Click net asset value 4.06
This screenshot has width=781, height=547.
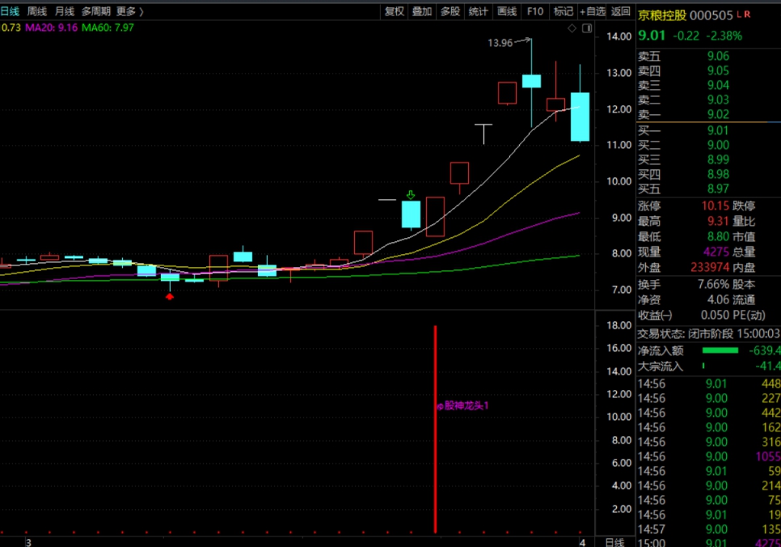(718, 299)
